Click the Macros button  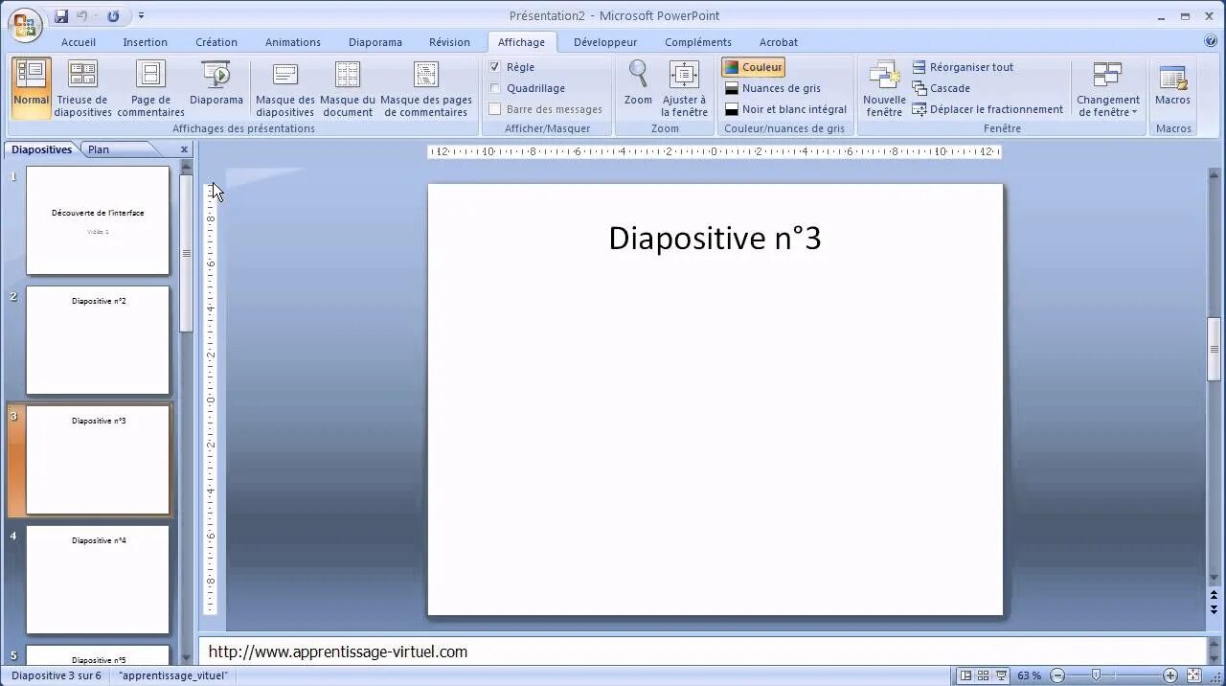pos(1172,84)
